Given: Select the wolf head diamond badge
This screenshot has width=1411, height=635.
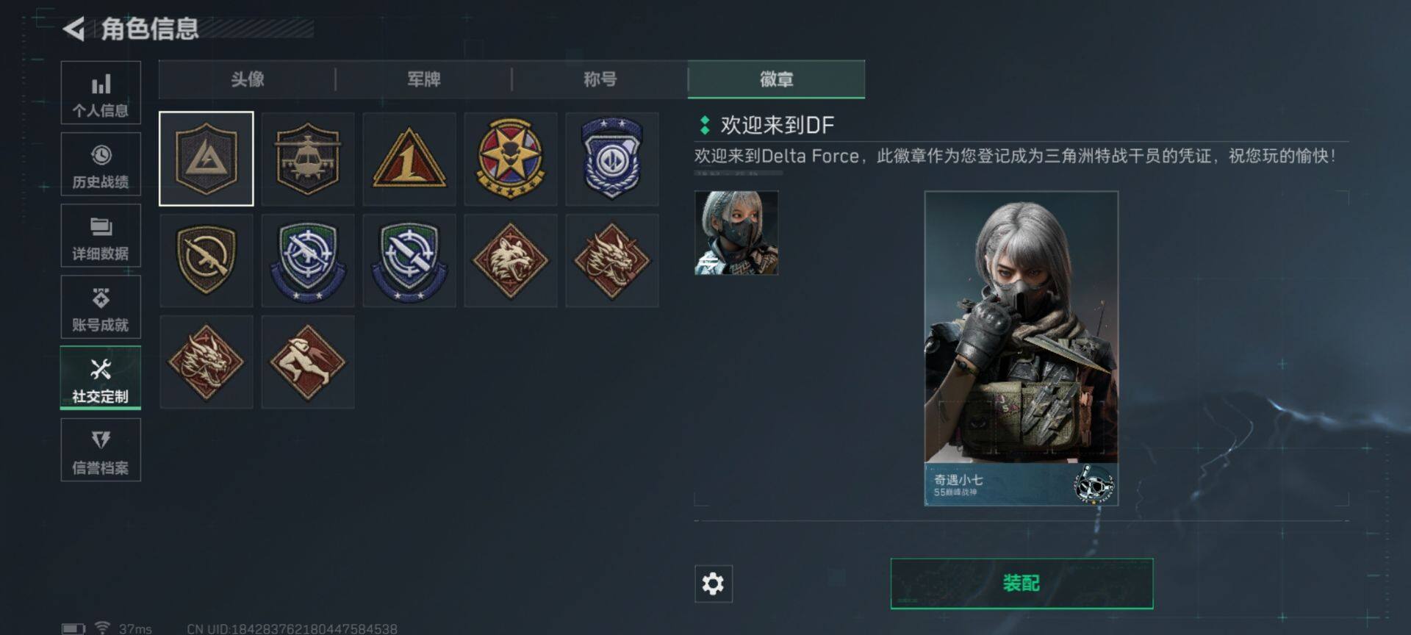Looking at the screenshot, I should (x=511, y=260).
